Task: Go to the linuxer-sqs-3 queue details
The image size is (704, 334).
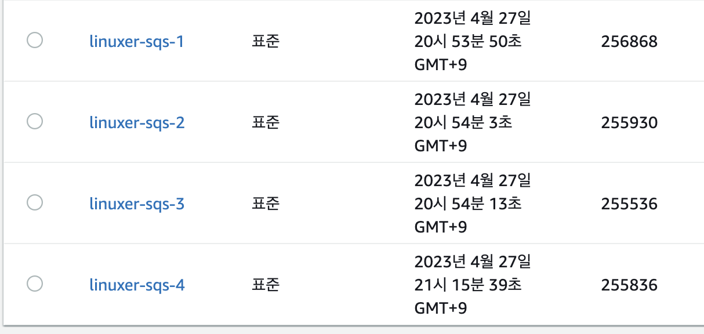Action: coord(137,204)
